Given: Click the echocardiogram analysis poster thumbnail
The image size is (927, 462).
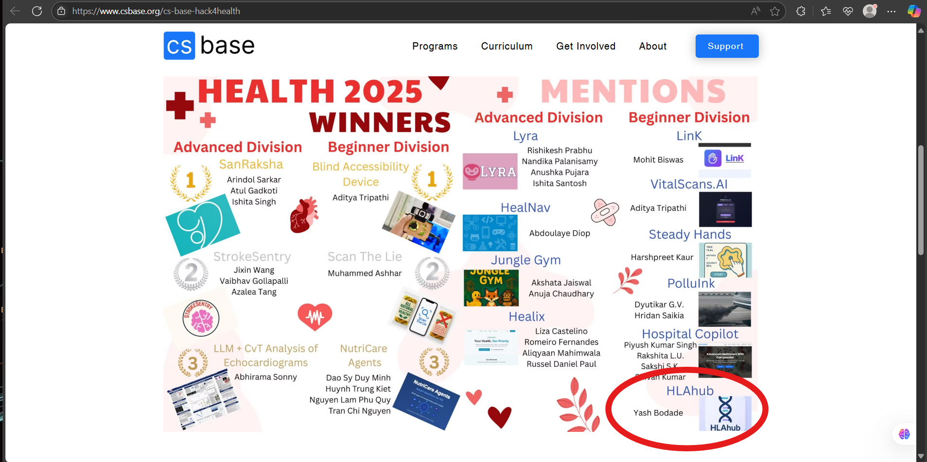Looking at the screenshot, I should tap(205, 399).
